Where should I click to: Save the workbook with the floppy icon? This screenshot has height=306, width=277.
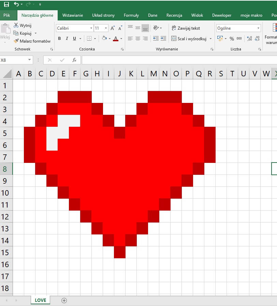coord(6,4)
